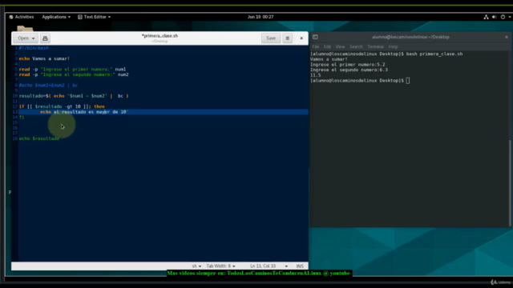Click the volume icon in top bar

[x=494, y=17]
